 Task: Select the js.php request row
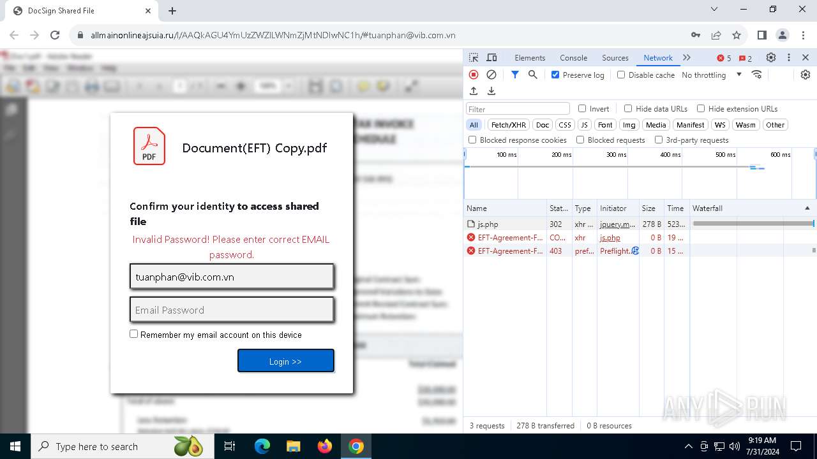(x=640, y=224)
